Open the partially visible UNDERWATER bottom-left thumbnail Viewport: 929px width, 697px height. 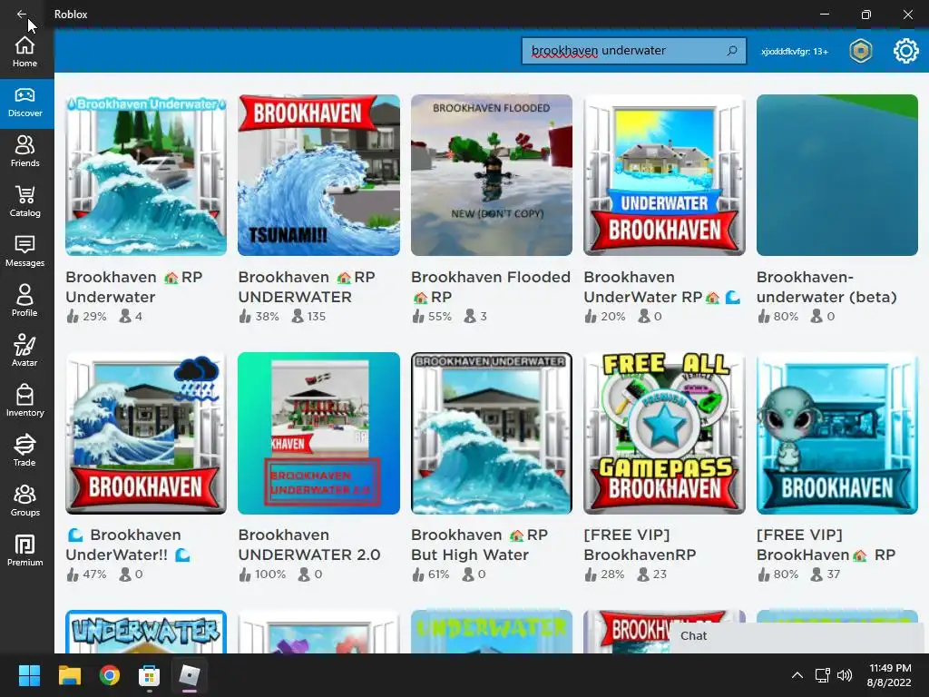tap(146, 632)
